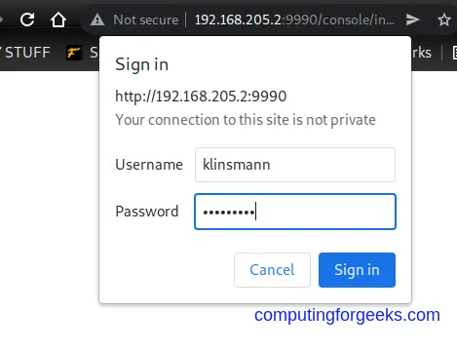Click the Not secure warning triangle
The image size is (457, 351).
pyautogui.click(x=97, y=19)
